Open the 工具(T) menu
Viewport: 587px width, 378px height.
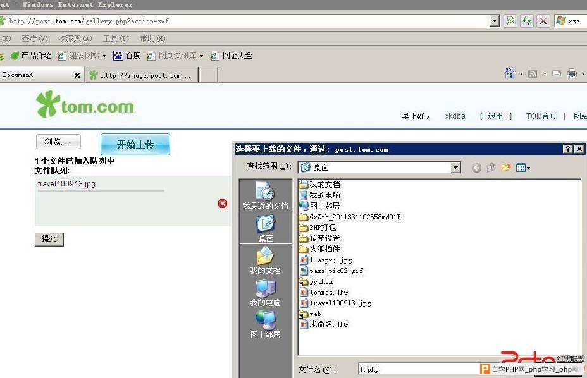coord(116,38)
